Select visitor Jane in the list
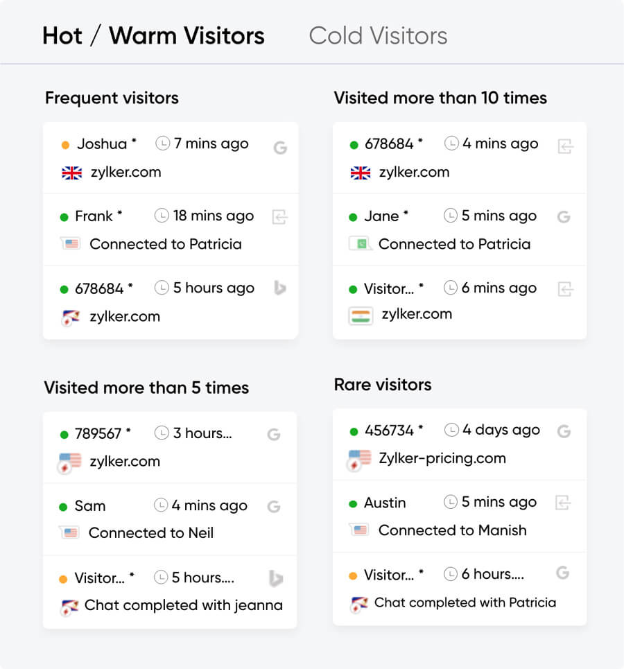Viewport: 624px width, 669px height. [x=381, y=216]
